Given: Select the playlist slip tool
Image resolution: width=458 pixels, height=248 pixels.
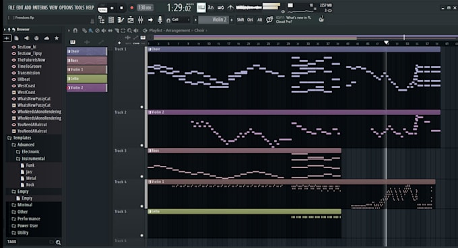Looking at the screenshot, I should 110,30.
